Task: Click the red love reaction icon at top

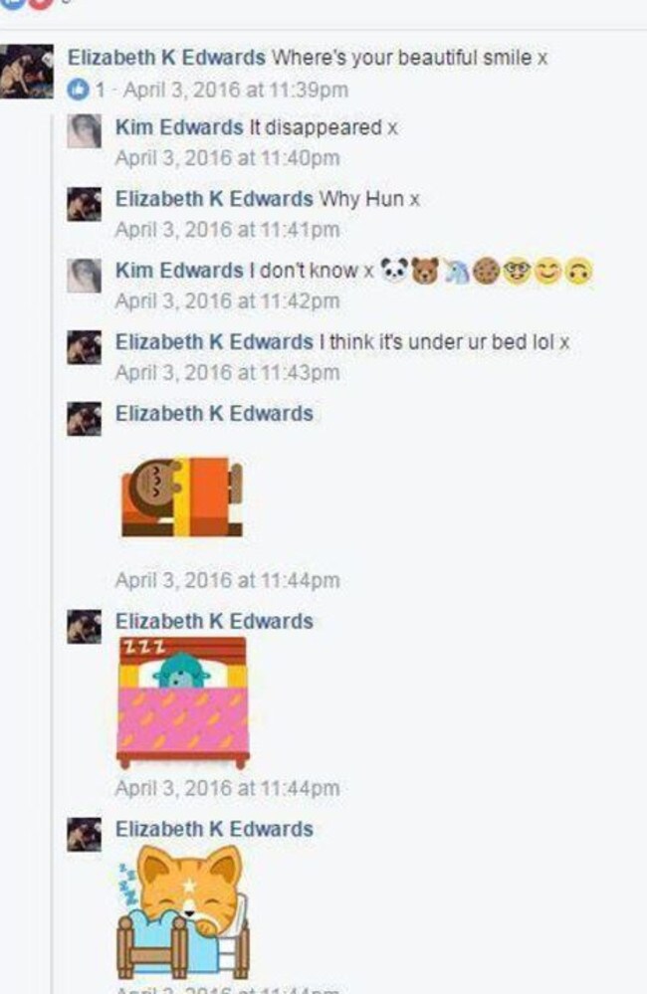Action: (41, 4)
